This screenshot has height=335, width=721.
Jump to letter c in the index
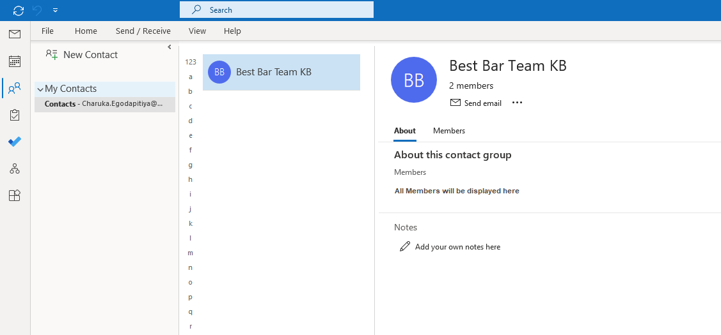point(191,106)
